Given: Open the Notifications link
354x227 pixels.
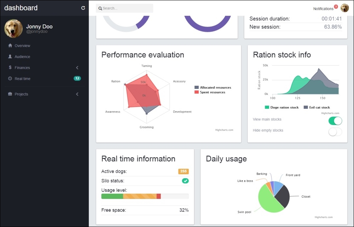Looking at the screenshot, I should pos(323,9).
